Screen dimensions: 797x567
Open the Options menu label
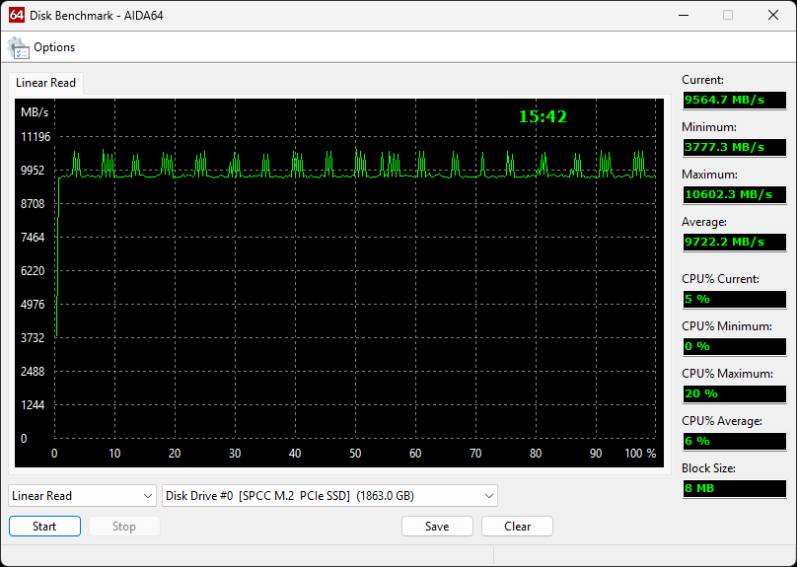pos(54,47)
